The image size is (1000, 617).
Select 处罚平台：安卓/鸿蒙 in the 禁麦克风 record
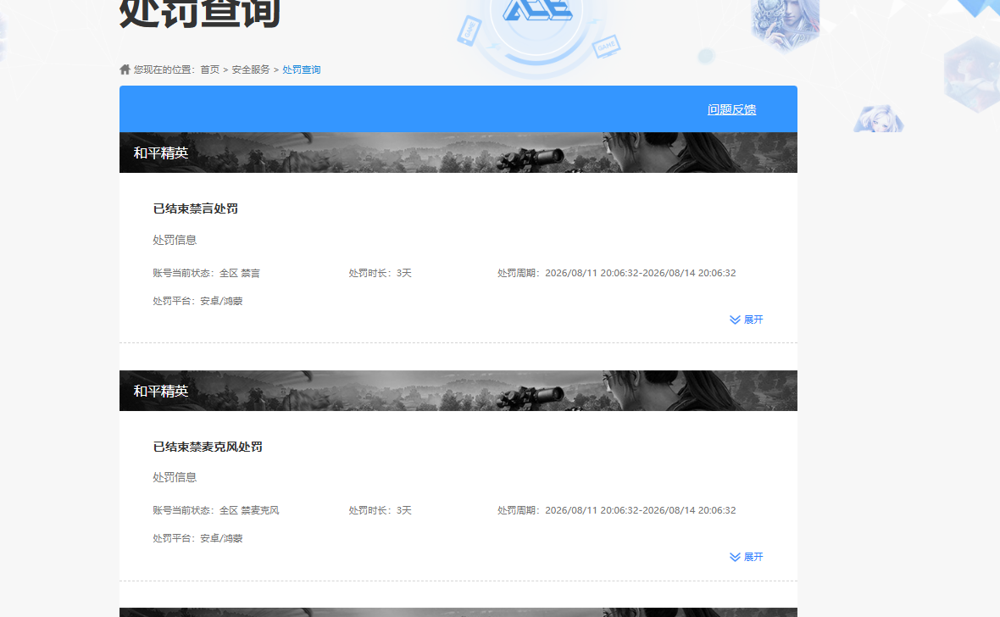[197, 538]
